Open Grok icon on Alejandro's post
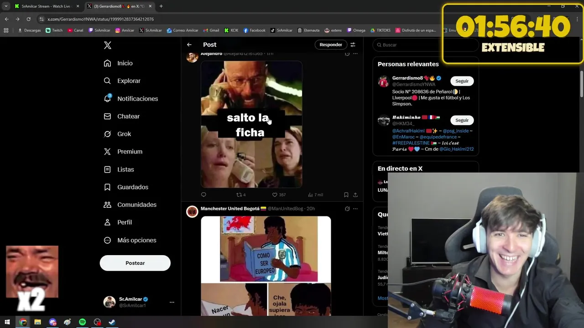Viewport: 584px width, 328px height. 347,54
